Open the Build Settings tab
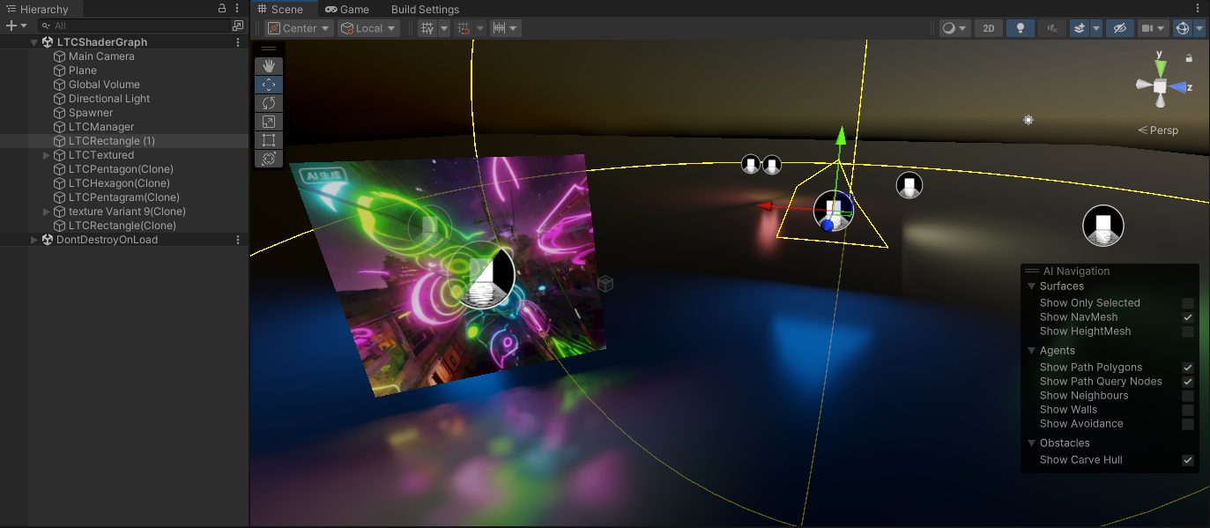 pyautogui.click(x=425, y=9)
